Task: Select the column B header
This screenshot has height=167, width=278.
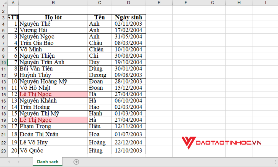Action: tap(53, 3)
